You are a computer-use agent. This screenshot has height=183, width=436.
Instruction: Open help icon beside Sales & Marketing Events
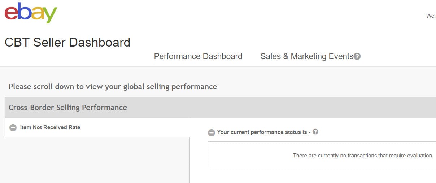[357, 56]
